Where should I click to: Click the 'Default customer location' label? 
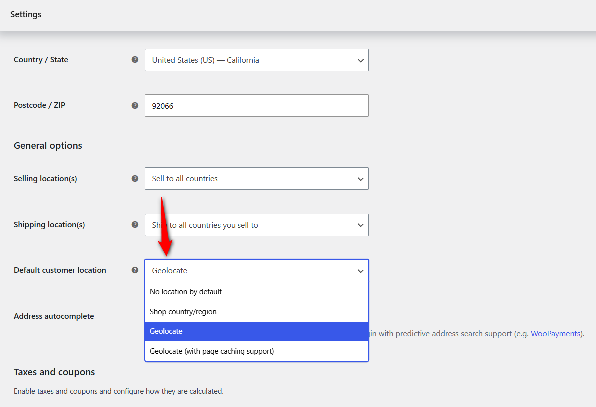(60, 270)
